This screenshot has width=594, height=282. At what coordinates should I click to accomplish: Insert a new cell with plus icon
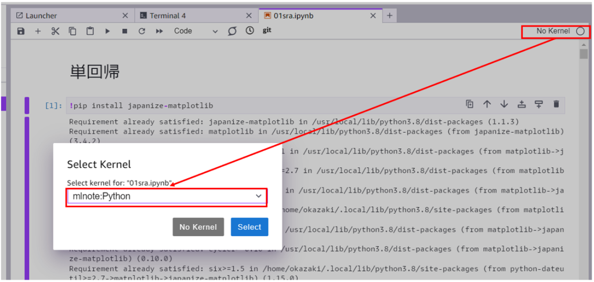tap(38, 31)
